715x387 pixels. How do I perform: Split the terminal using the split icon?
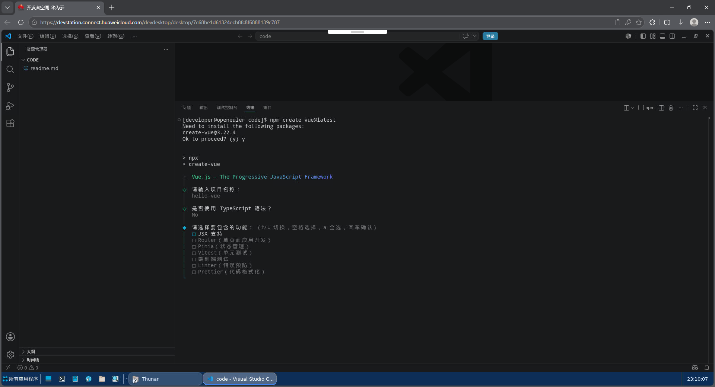point(661,108)
